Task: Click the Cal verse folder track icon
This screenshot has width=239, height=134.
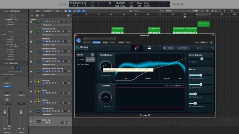Action: [x=38, y=82]
